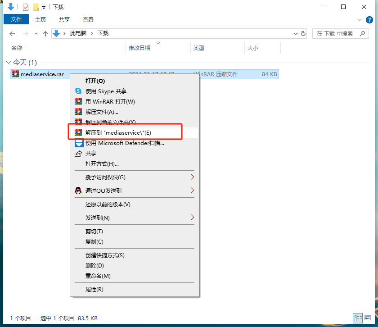Open address bar history dropdown
Screen dimensions: 378x327
(296, 34)
